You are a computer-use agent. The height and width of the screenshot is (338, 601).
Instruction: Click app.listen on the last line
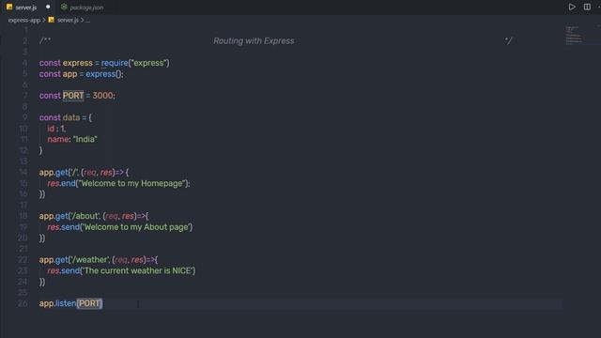pyautogui.click(x=57, y=303)
